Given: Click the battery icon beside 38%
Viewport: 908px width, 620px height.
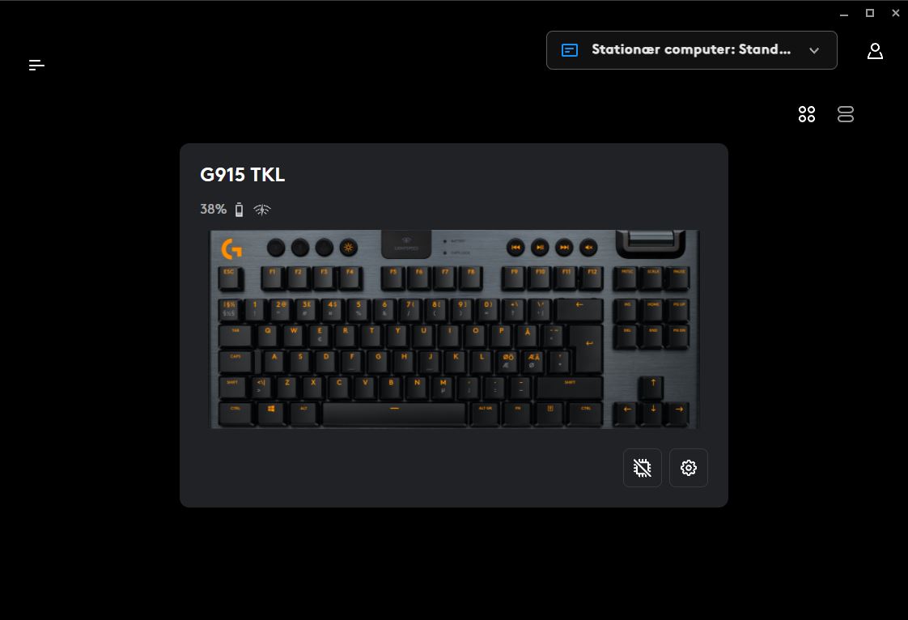Looking at the screenshot, I should pos(240,209).
